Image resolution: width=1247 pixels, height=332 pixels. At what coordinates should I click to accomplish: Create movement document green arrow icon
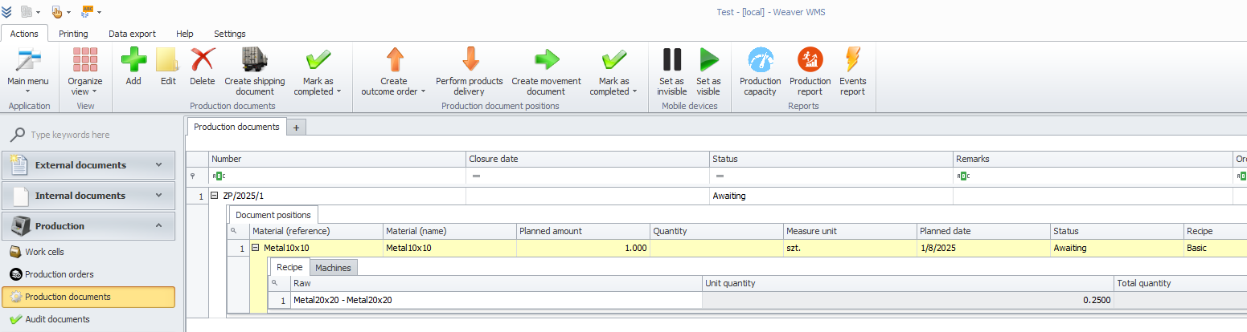[x=547, y=59]
